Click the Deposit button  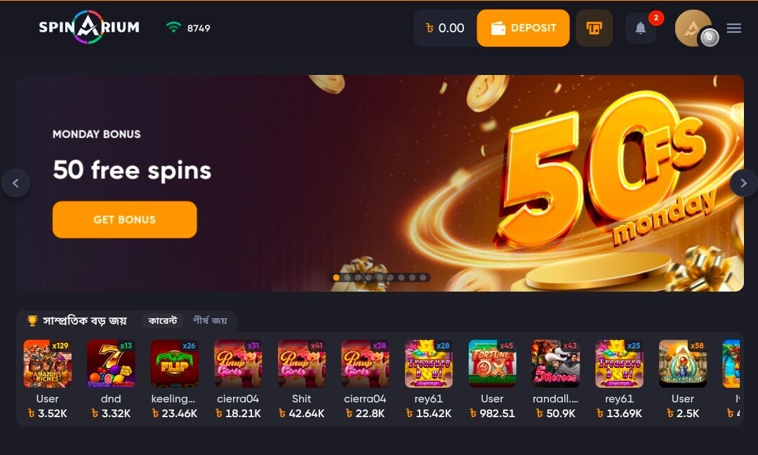(523, 28)
